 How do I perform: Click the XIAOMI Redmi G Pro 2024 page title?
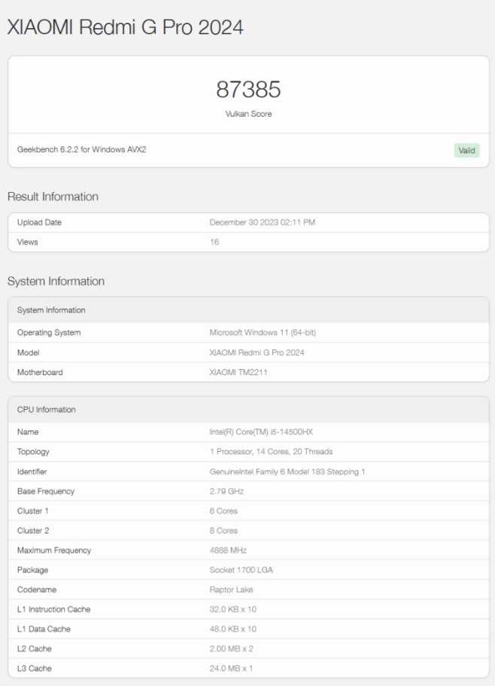pos(125,28)
